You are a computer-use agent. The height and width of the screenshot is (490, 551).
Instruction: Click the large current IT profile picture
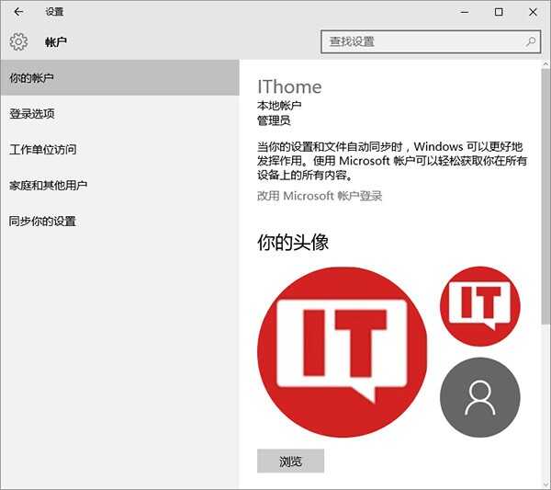pos(342,351)
